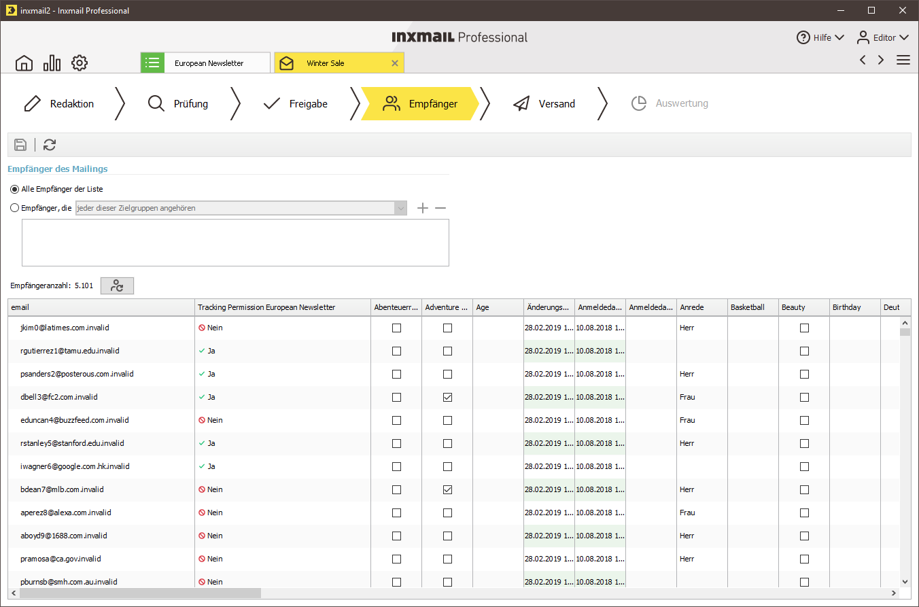Image resolution: width=919 pixels, height=607 pixels.
Task: Click the vertical scrollbar up arrow
Action: coord(905,323)
